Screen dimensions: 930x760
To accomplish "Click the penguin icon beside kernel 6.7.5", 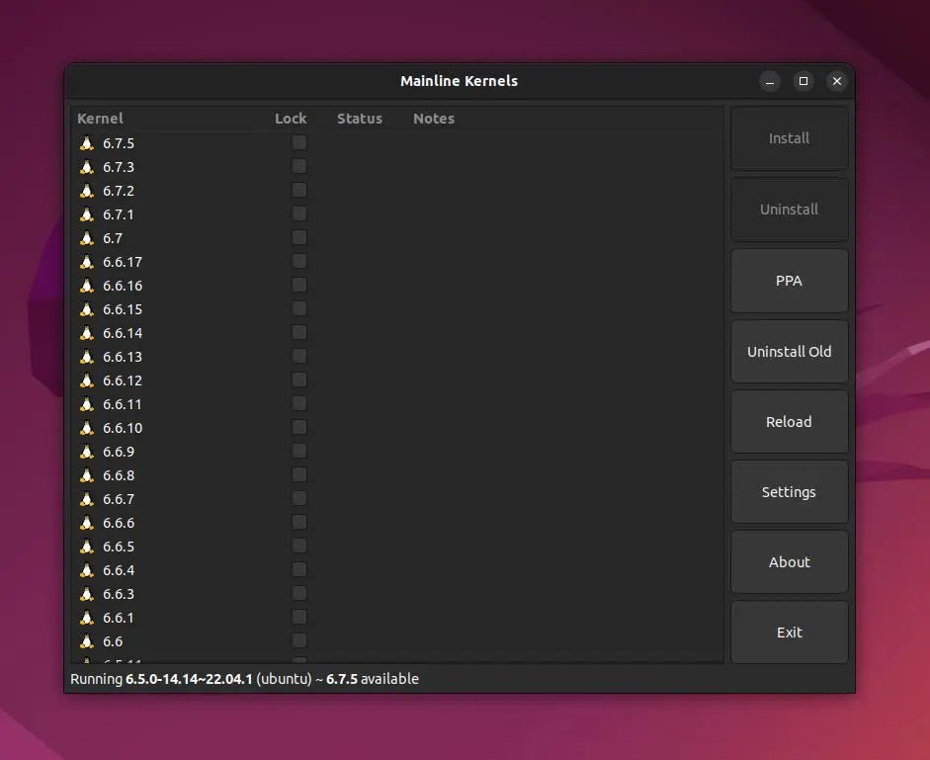I will point(87,143).
